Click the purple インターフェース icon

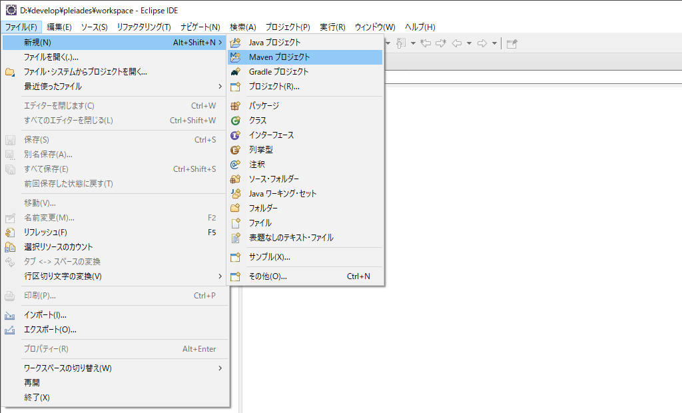point(235,135)
